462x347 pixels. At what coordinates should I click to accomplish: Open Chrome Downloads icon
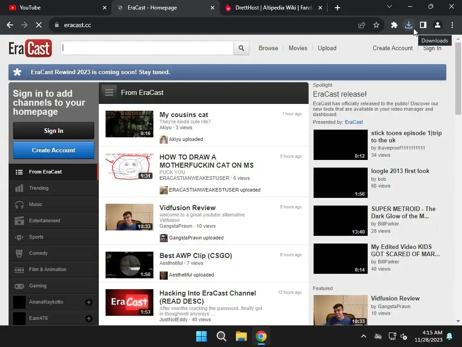pyautogui.click(x=408, y=25)
